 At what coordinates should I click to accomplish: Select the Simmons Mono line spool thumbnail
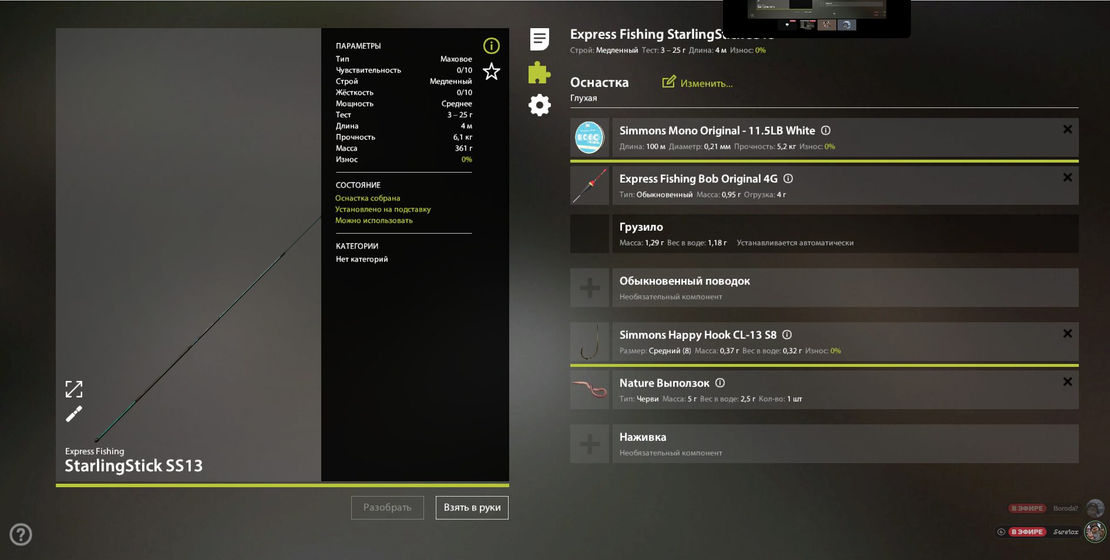[x=589, y=137]
